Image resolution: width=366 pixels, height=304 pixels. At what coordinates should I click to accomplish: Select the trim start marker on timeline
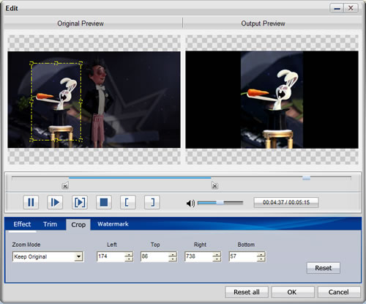click(x=65, y=186)
